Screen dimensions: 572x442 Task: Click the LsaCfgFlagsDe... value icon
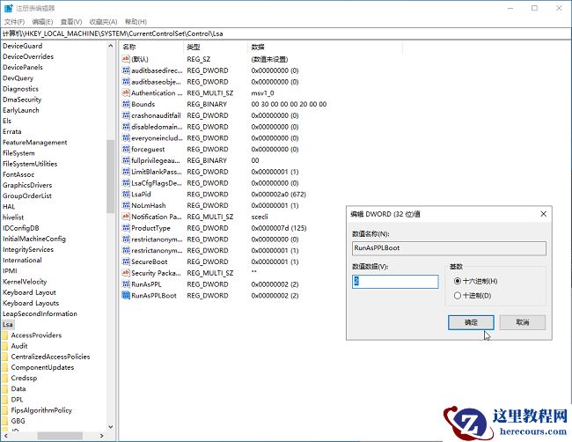pyautogui.click(x=126, y=183)
